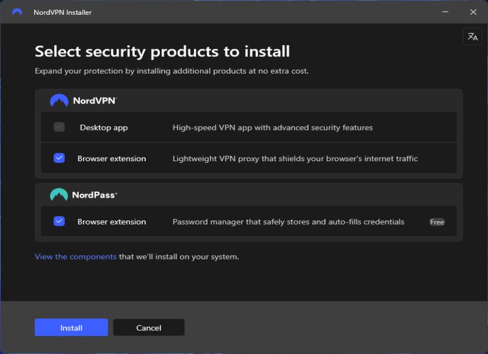This screenshot has width=488, height=354.
Task: Minimize the NordVPN Installer window
Action: tap(445, 12)
